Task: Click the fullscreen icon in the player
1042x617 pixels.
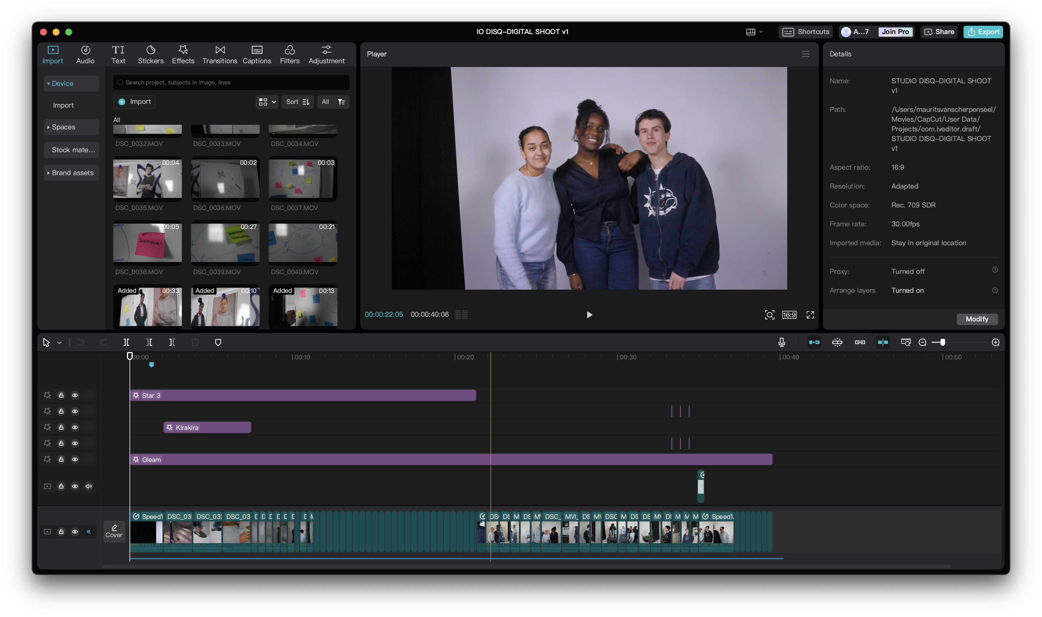Action: pyautogui.click(x=810, y=315)
